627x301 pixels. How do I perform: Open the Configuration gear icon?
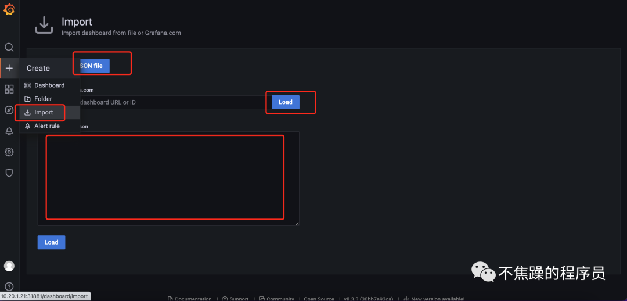[x=9, y=152]
